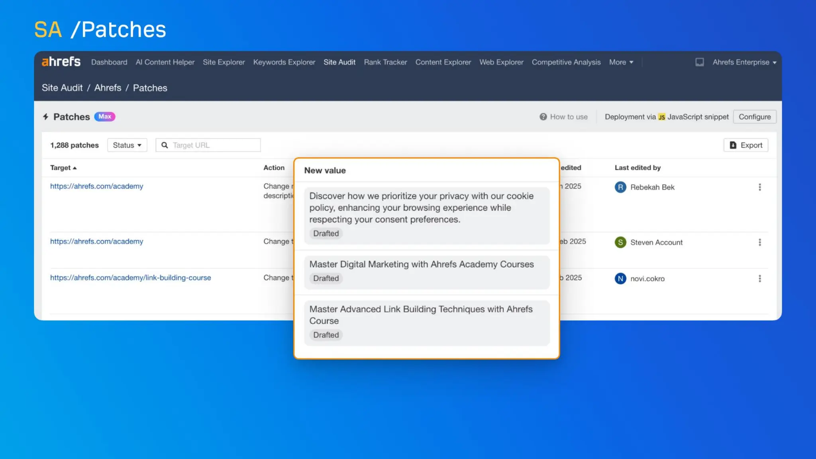Open the monitor display icon in header
Image resolution: width=816 pixels, height=459 pixels.
[699, 62]
